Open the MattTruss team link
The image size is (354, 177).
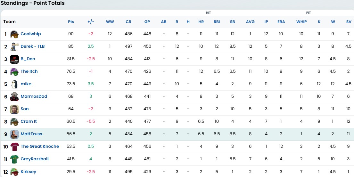click(31, 134)
